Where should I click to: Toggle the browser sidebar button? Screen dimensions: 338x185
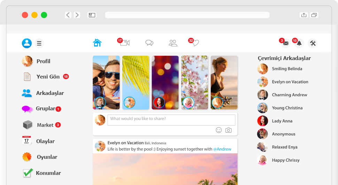[x=92, y=15]
